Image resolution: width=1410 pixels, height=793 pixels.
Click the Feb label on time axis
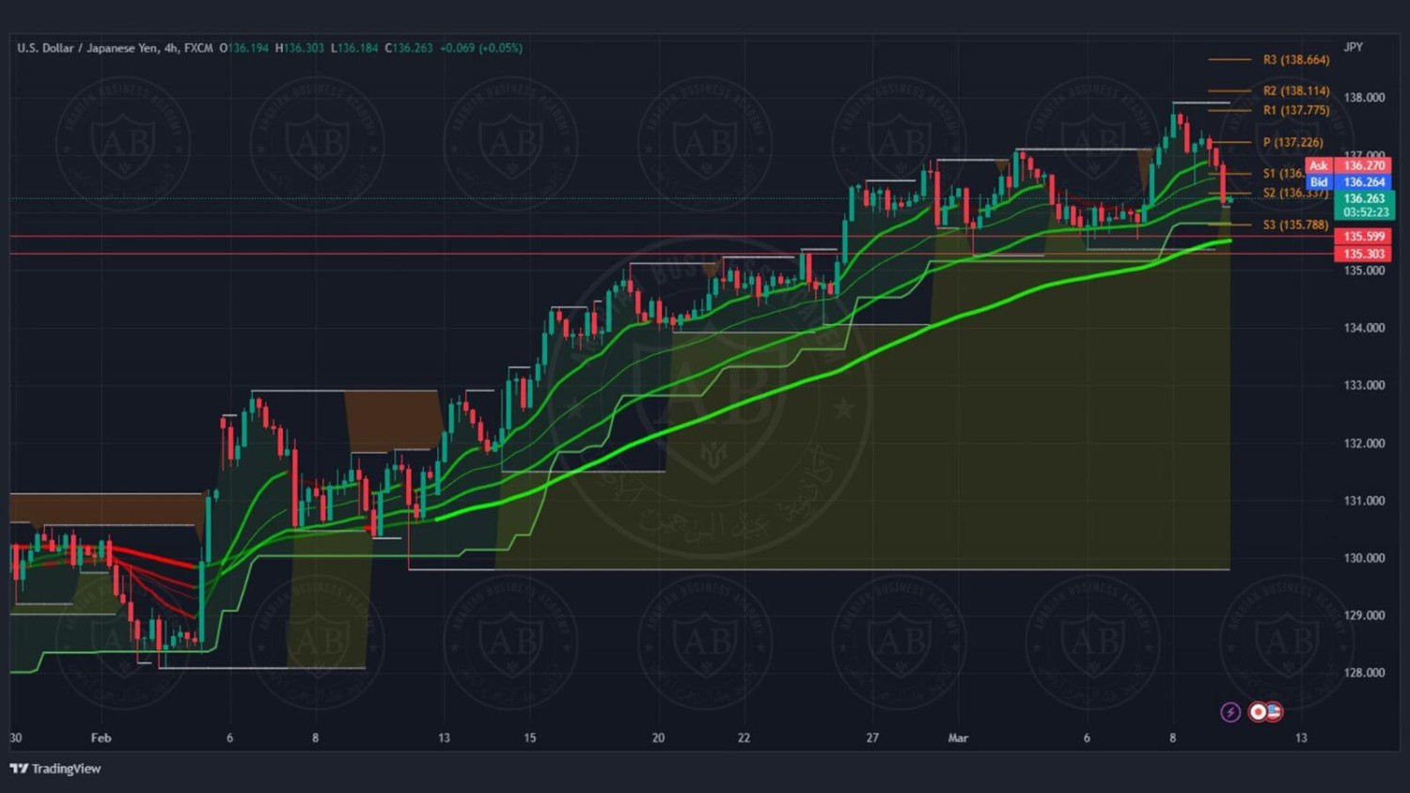(x=101, y=739)
